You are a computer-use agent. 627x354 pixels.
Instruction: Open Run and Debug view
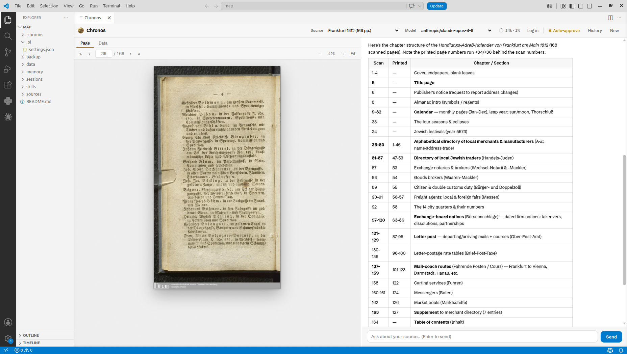pyautogui.click(x=8, y=69)
